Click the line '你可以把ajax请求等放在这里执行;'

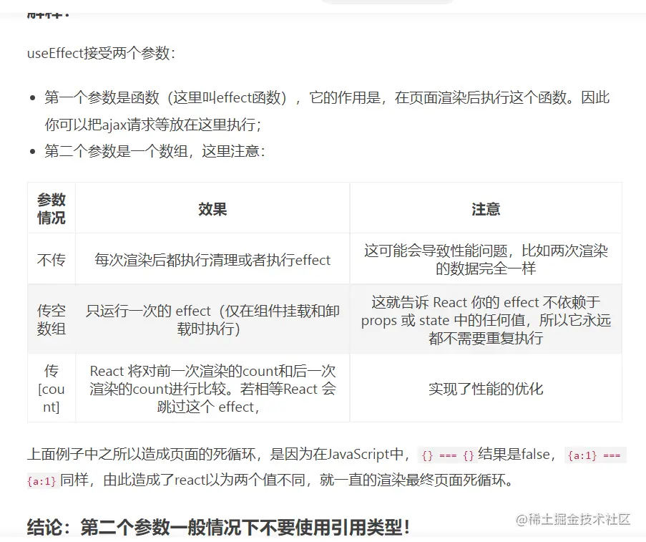153,125
